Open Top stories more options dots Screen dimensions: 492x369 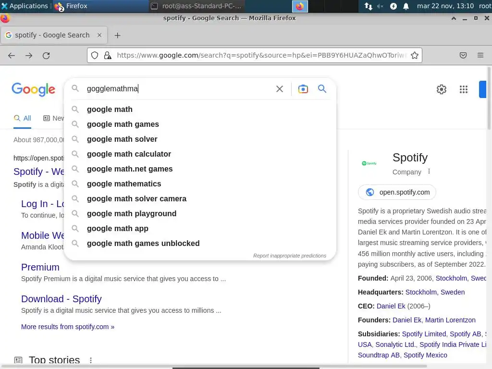[x=91, y=360]
